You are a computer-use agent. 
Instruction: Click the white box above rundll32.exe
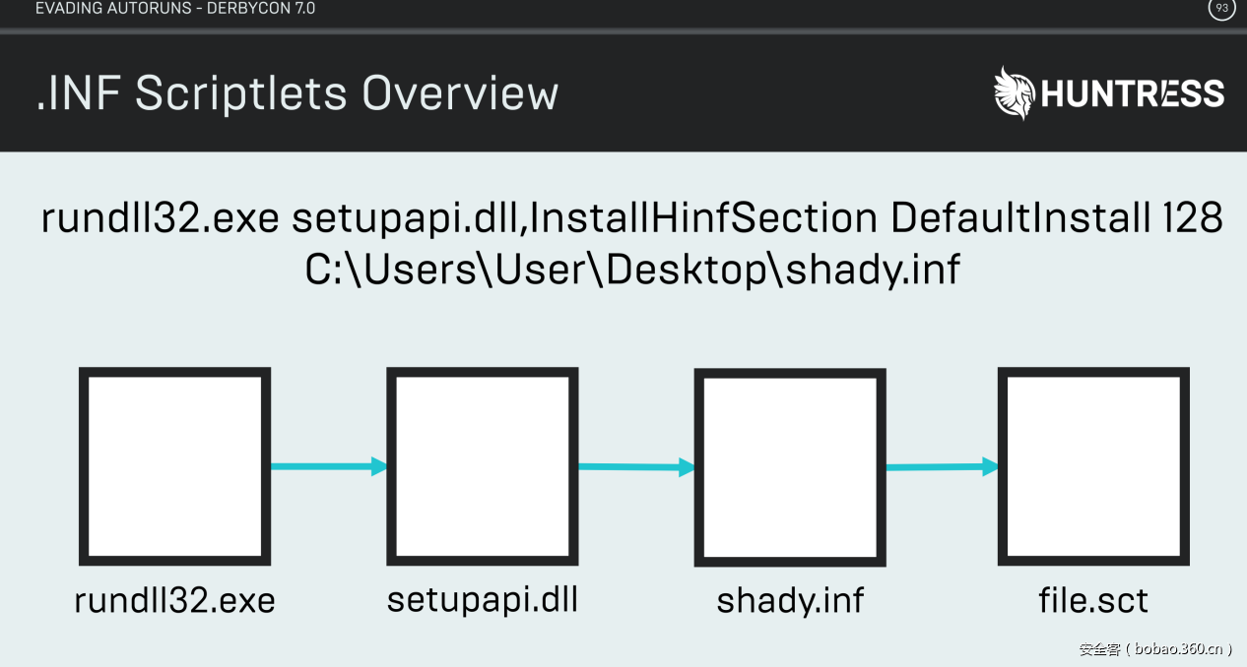[174, 467]
